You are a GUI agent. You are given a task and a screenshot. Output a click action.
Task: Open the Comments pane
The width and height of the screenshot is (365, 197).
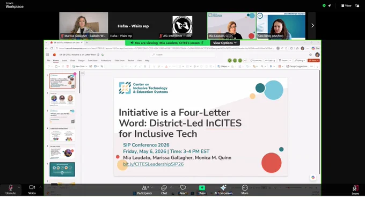click(x=256, y=61)
